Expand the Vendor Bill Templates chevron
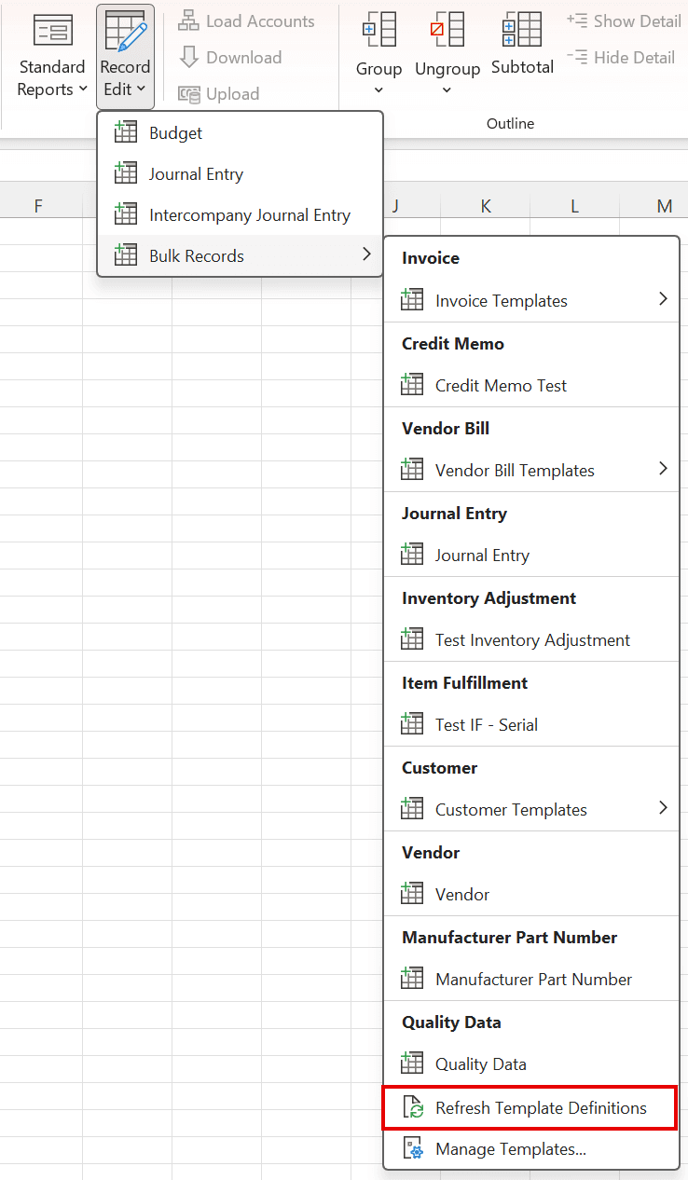The image size is (688, 1180). tap(663, 469)
